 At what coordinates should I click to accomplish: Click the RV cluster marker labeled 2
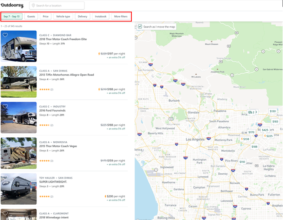tap(251, 112)
